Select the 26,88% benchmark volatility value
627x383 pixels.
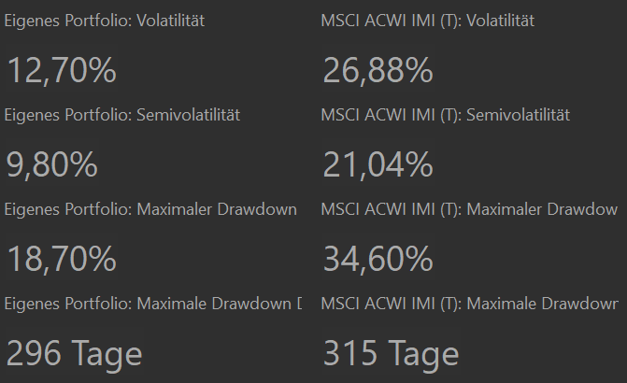point(378,70)
